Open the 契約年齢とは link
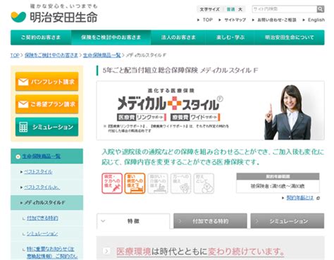334x260 pixels. pyautogui.click(x=300, y=198)
